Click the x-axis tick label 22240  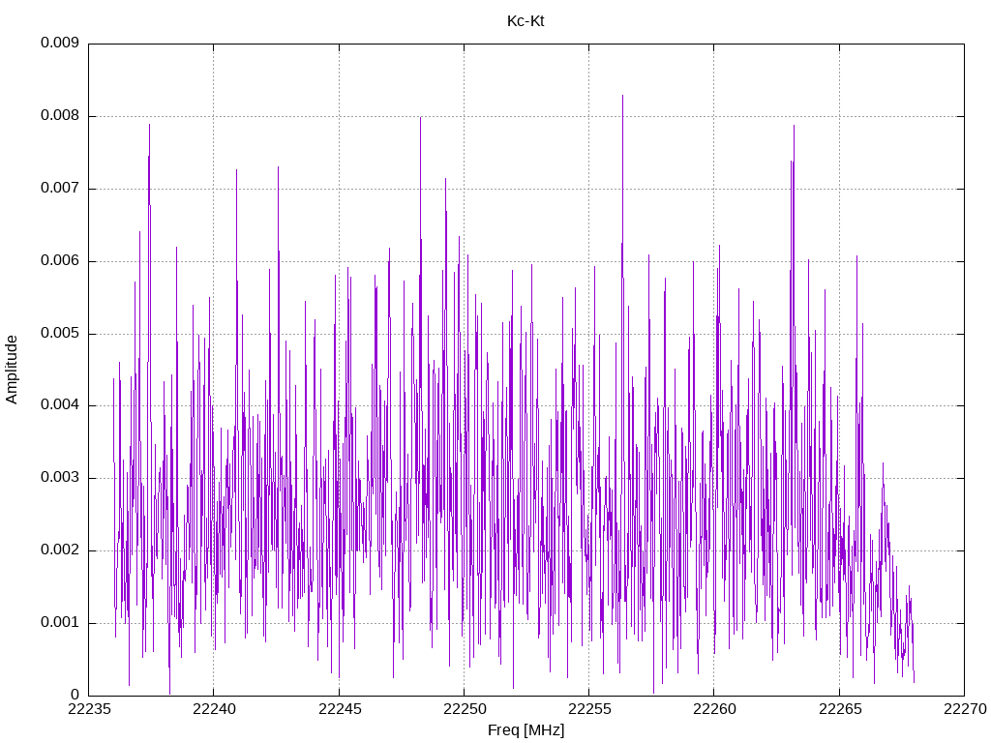click(214, 709)
